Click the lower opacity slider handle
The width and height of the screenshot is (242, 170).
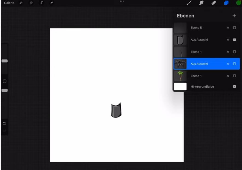coord(4,90)
